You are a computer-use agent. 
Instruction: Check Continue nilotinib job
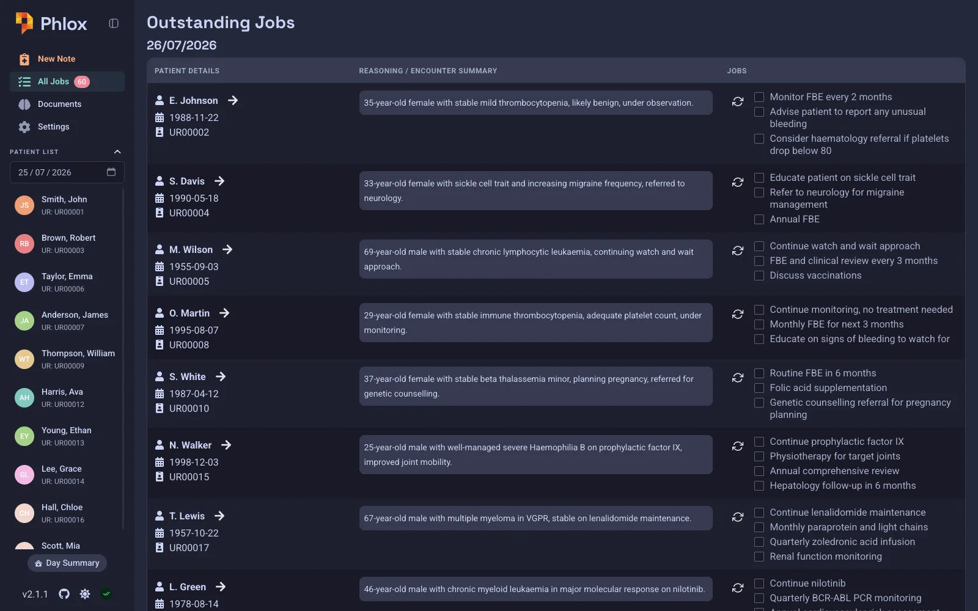[759, 584]
